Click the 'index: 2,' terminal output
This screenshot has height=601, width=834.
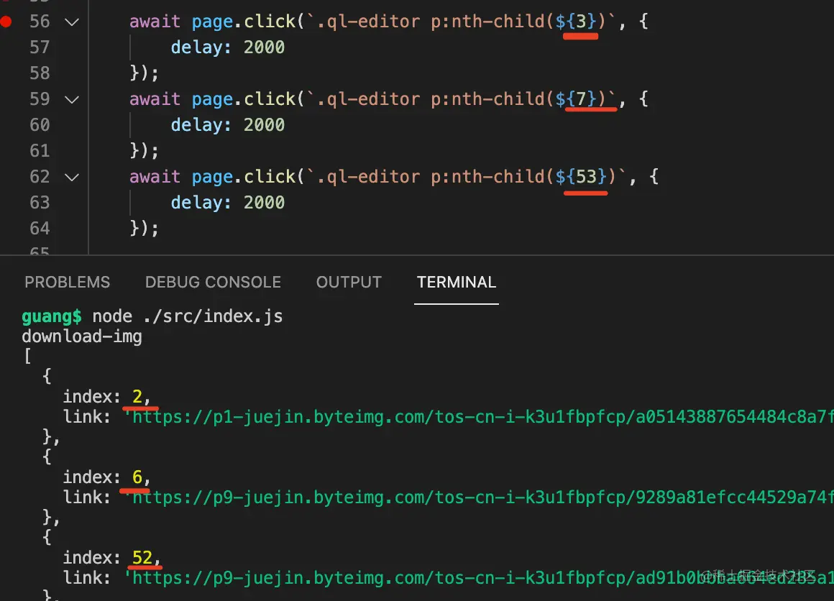(106, 397)
